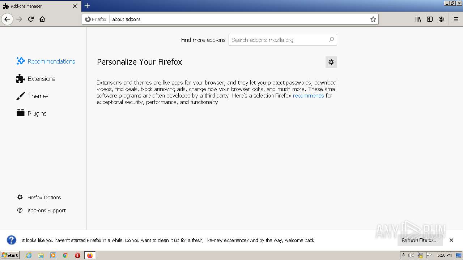Open the hamburger application menu
The width and height of the screenshot is (463, 260).
point(456,19)
